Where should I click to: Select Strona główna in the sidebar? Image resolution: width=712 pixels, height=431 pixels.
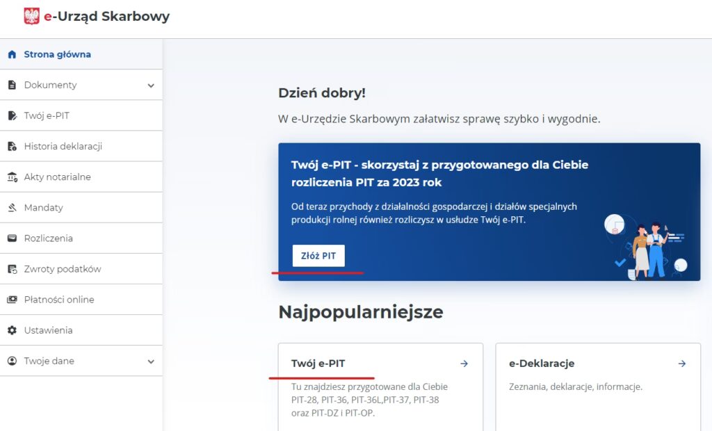(57, 54)
